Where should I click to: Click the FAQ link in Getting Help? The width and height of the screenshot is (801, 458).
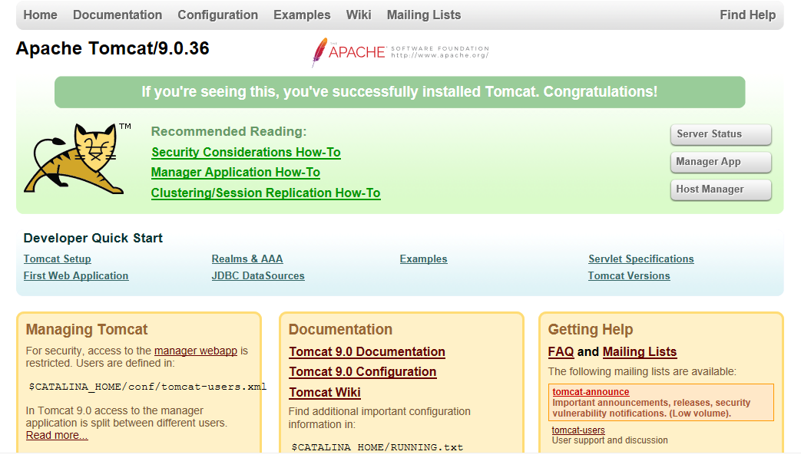(561, 352)
